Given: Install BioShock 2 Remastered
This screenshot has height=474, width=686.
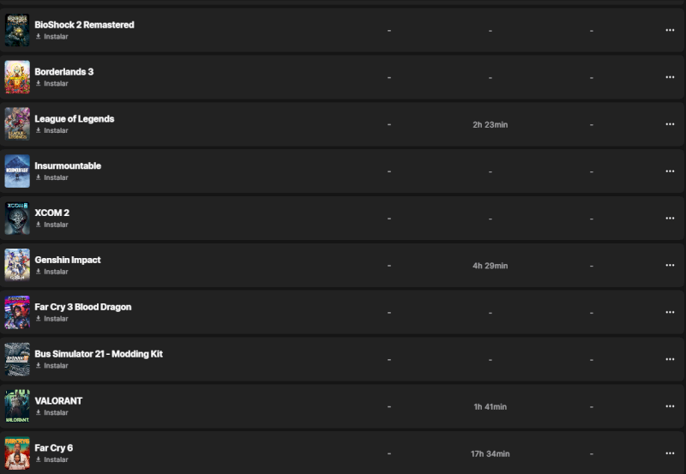Looking at the screenshot, I should point(55,37).
